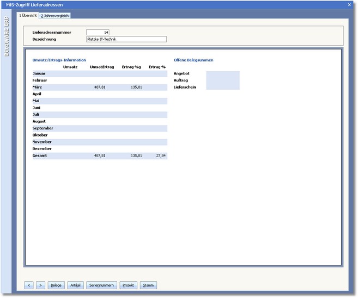358x298 pixels.
Task: Select the März row in the table
Action: pyautogui.click(x=99, y=87)
